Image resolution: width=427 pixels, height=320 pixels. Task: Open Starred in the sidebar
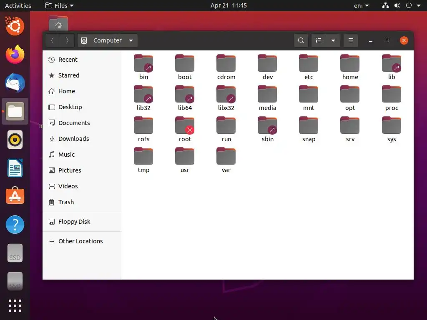pyautogui.click(x=82, y=75)
